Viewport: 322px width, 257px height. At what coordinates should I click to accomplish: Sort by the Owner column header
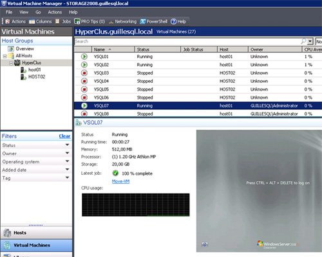click(275, 49)
